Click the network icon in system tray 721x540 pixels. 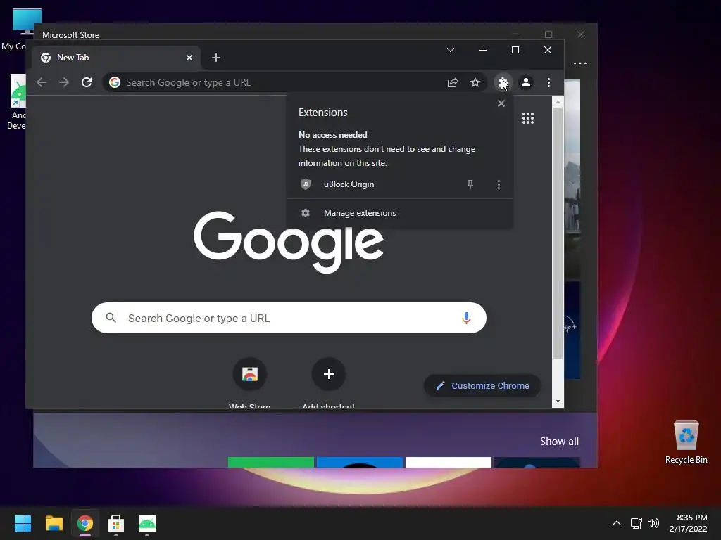(637, 523)
